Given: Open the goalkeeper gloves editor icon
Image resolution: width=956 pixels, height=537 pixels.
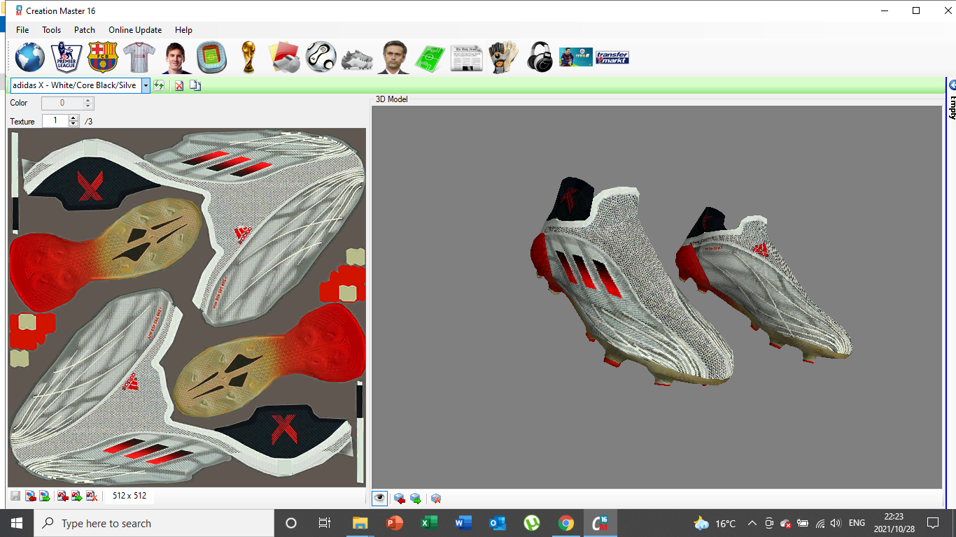Looking at the screenshot, I should coord(502,57).
